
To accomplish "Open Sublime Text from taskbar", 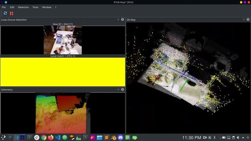I will pos(106,137).
